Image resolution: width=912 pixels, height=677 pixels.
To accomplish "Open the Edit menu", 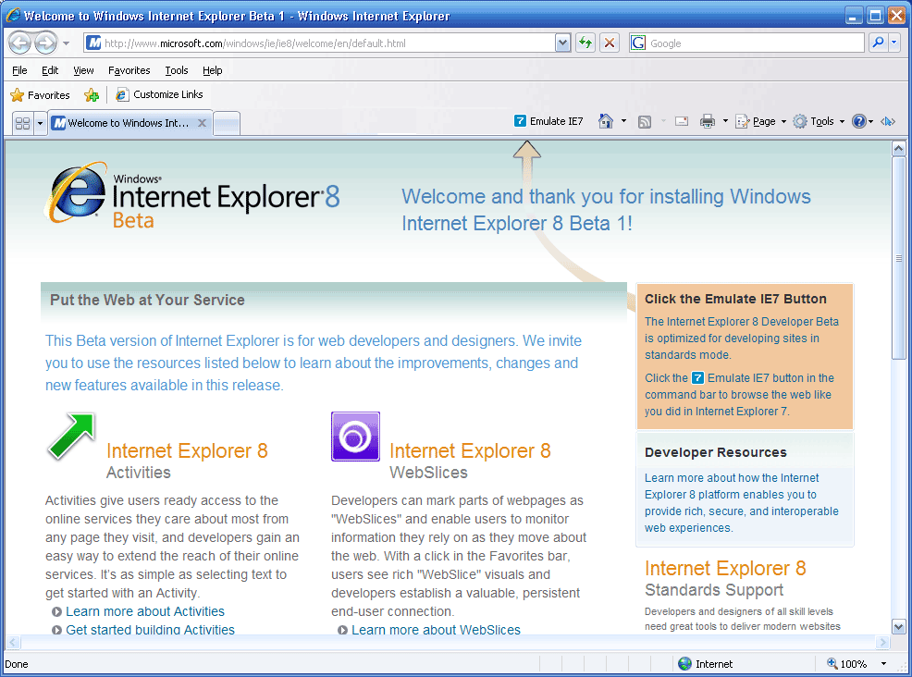I will (50, 70).
